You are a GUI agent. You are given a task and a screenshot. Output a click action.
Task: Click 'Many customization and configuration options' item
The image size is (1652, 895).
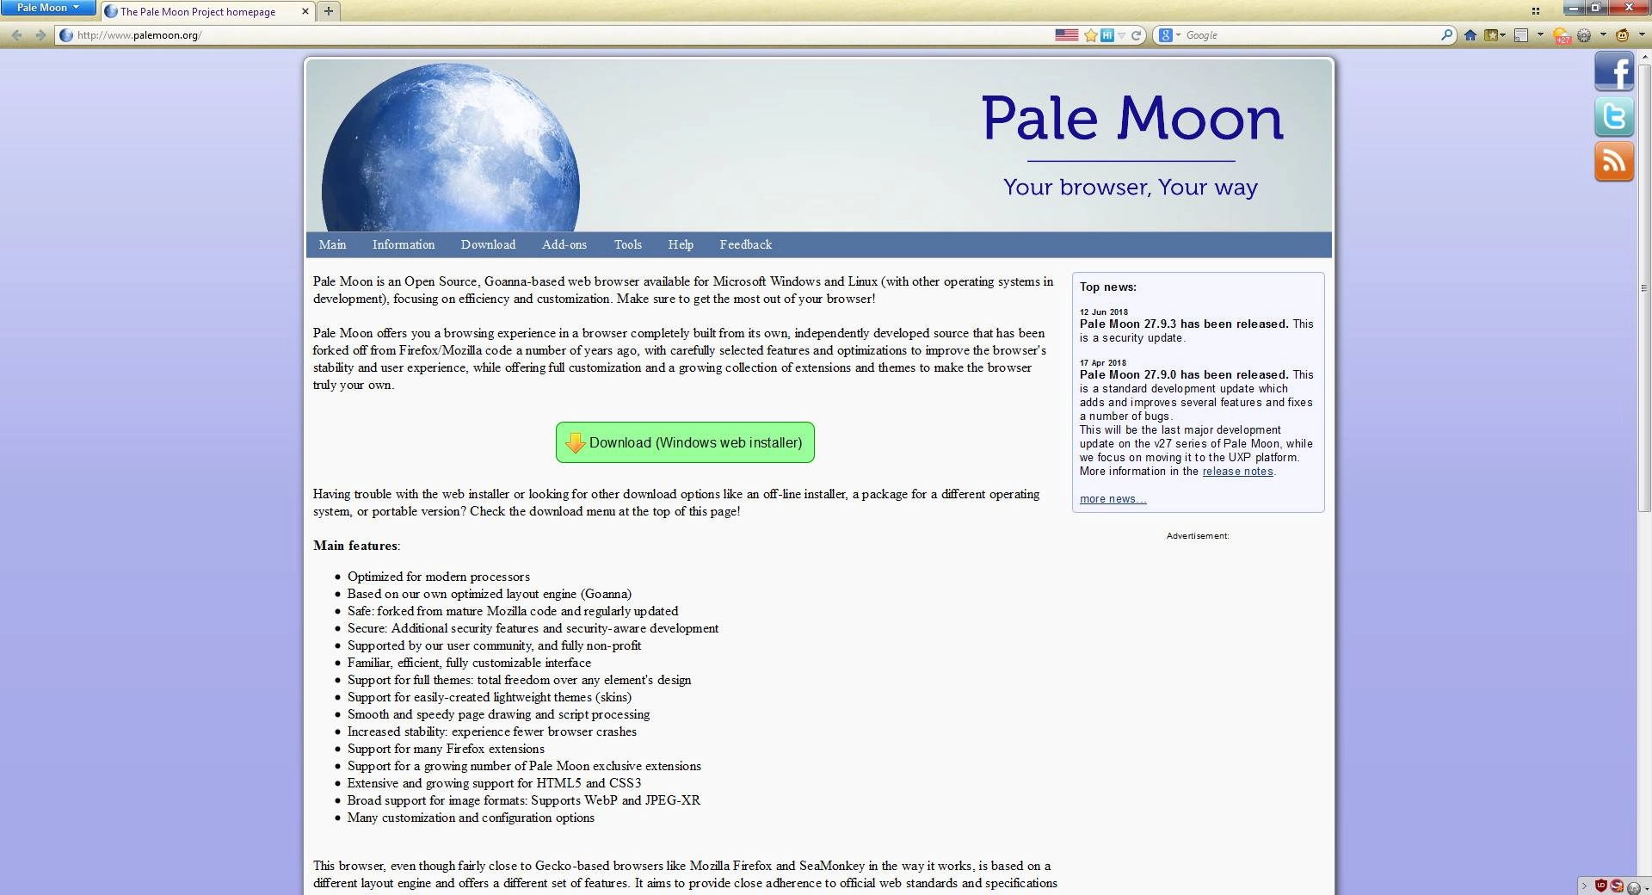coord(471,818)
